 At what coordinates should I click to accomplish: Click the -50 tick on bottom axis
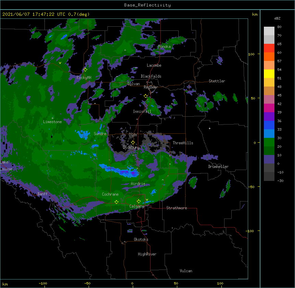tap(87, 284)
